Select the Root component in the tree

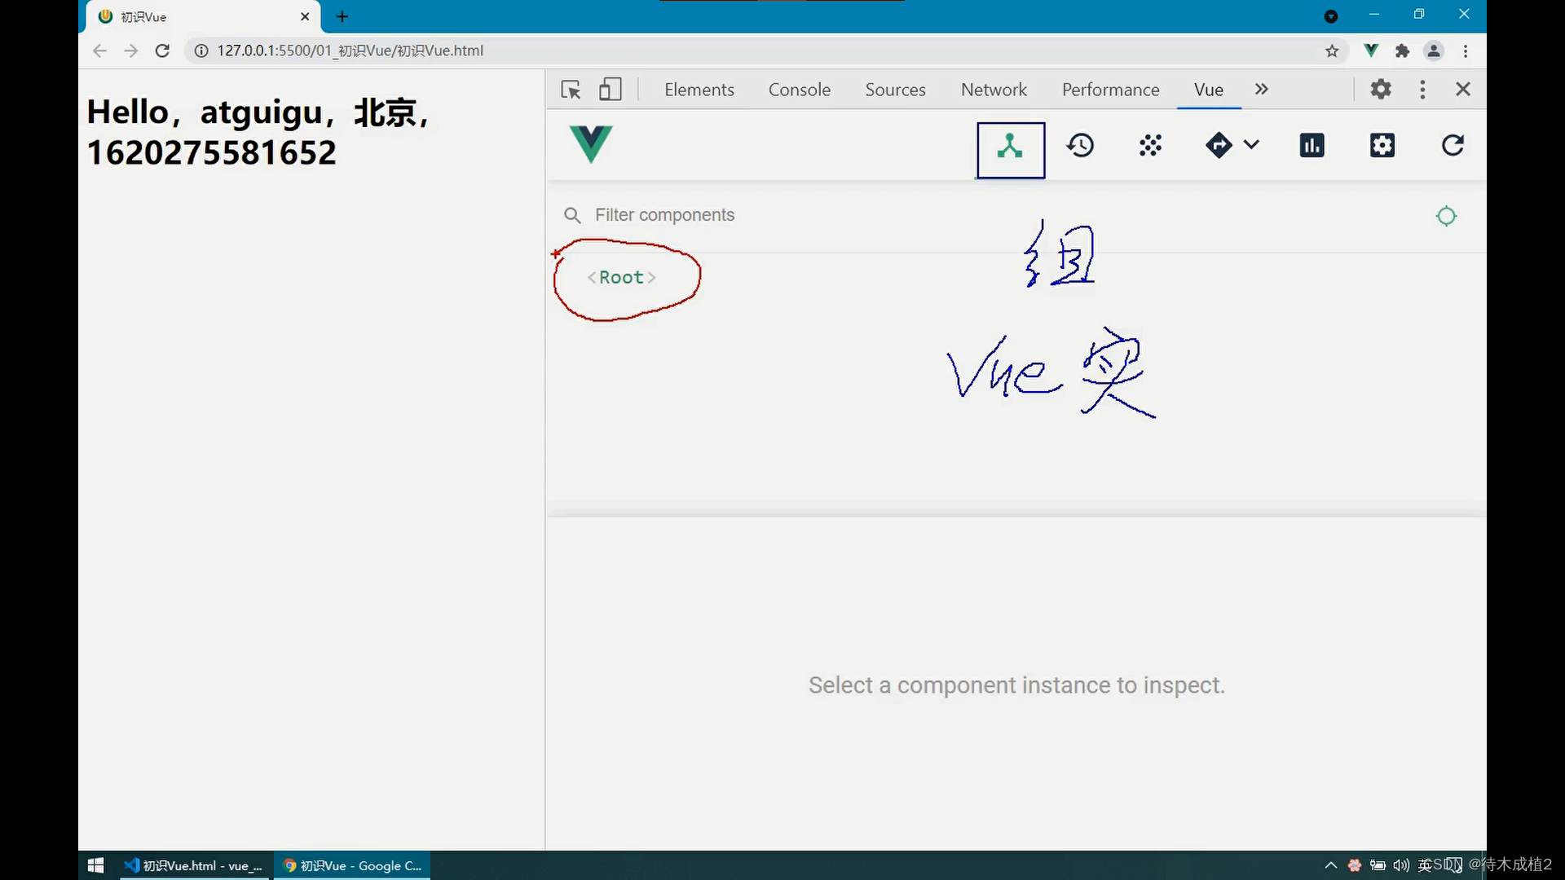pos(621,277)
